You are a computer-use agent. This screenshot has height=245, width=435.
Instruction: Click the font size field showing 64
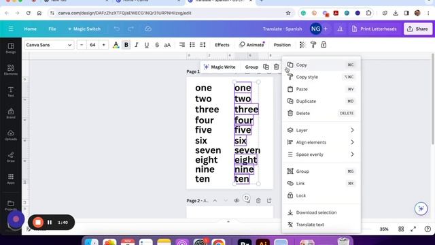[x=92, y=45]
